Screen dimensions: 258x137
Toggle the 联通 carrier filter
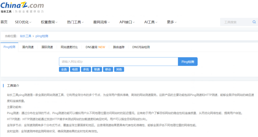pos(97,69)
